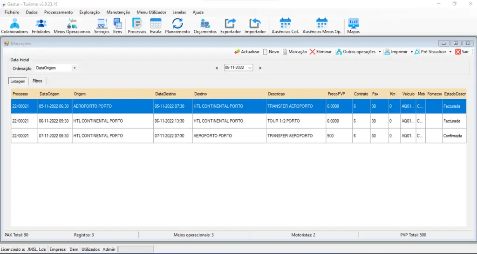Switch to the Filtros tab
The image size is (477, 254).
click(37, 81)
